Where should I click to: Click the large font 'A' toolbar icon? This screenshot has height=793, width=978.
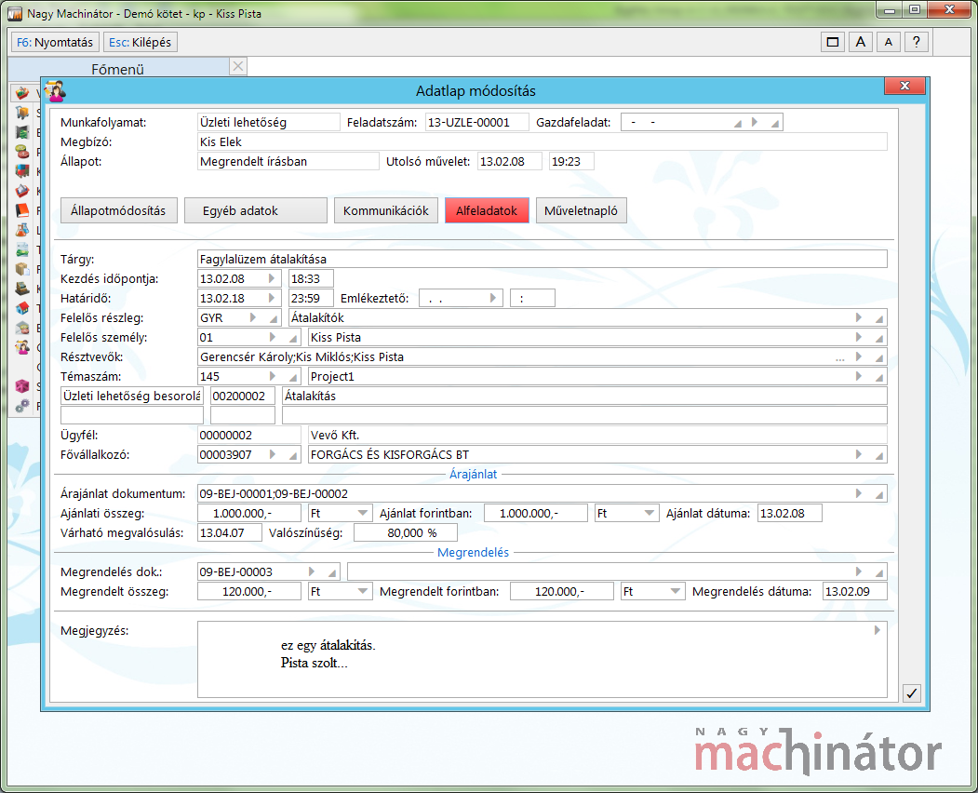click(861, 42)
